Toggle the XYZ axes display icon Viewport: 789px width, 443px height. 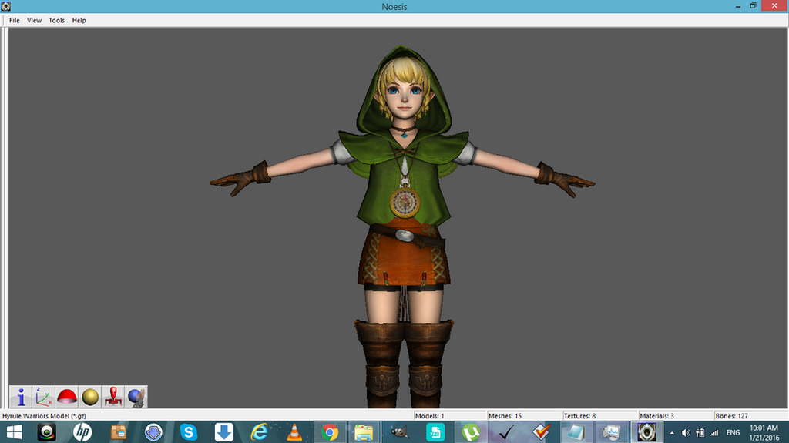[44, 397]
